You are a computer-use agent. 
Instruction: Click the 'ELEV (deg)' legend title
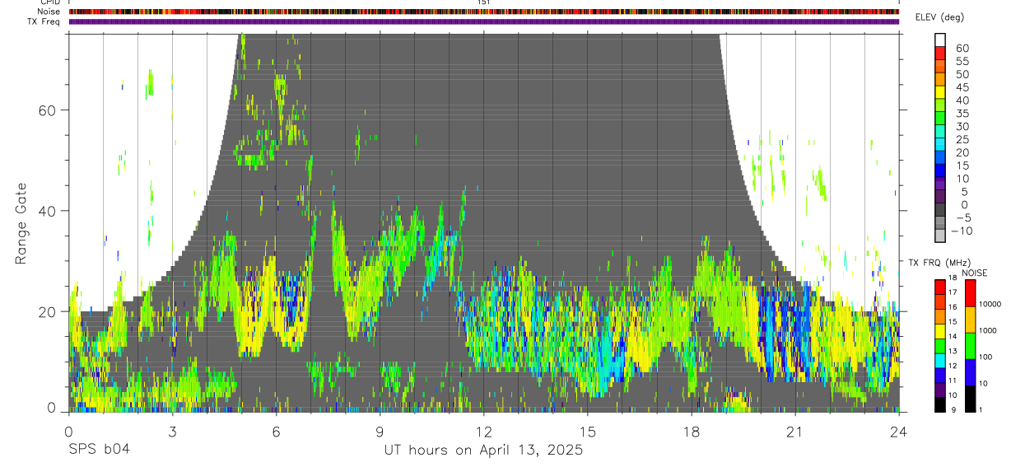pos(940,17)
